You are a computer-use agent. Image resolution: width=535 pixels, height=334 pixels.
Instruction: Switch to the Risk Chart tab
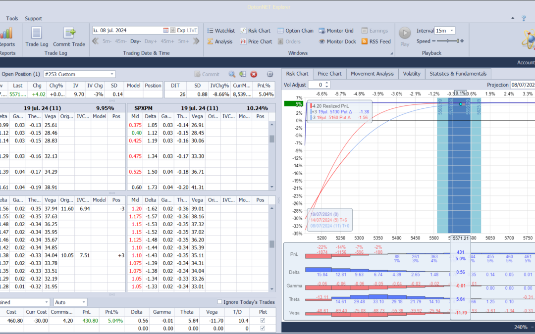[297, 74]
